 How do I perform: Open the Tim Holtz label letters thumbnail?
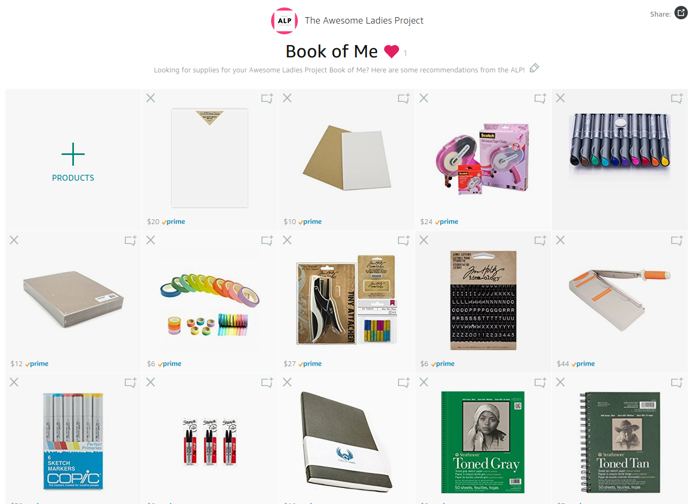[x=483, y=300]
